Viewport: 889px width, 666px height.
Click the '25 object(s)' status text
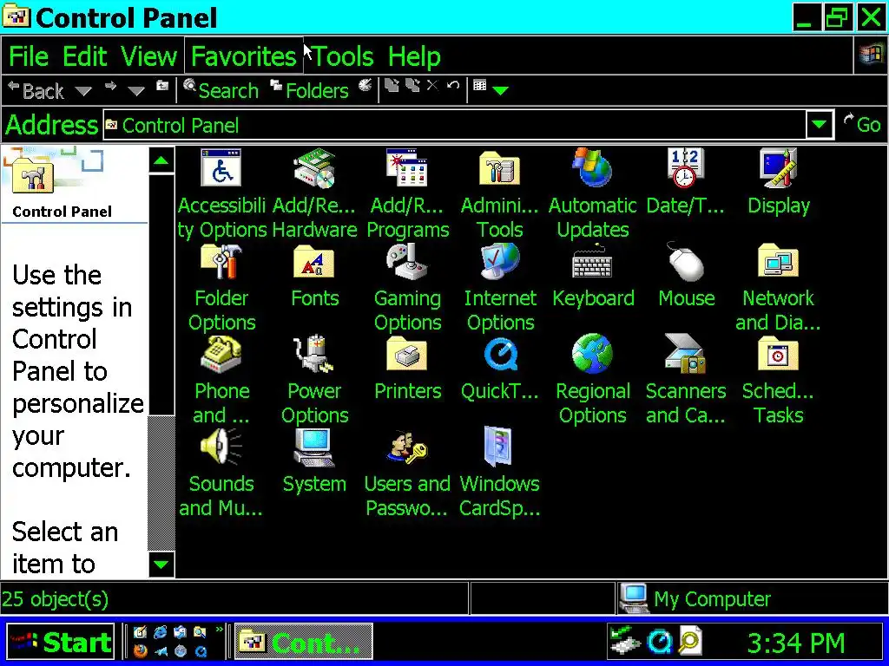point(55,598)
